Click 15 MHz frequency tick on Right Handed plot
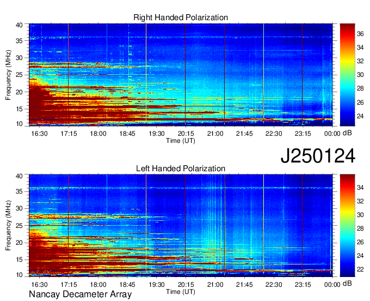 (20, 109)
